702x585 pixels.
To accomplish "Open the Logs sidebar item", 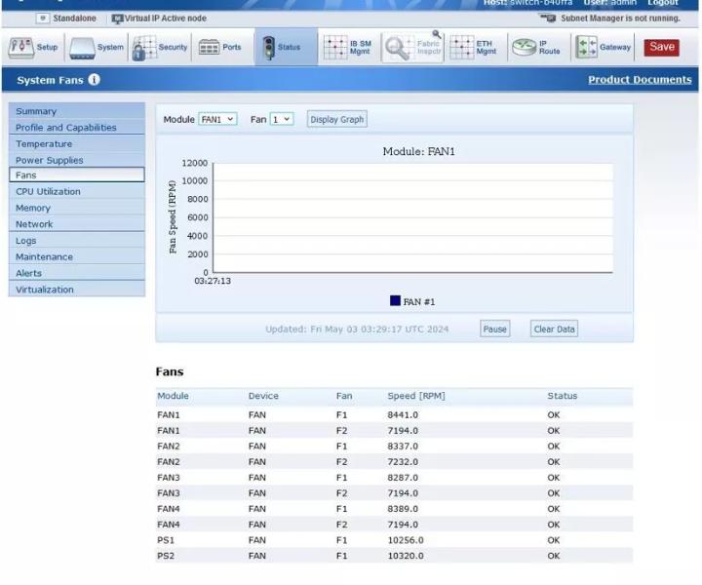I will [77, 241].
